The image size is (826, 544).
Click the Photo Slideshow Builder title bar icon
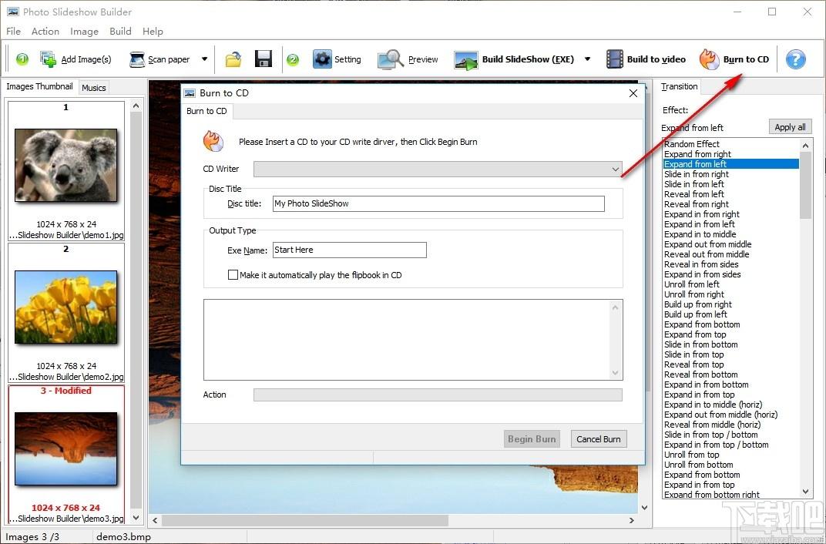click(12, 12)
